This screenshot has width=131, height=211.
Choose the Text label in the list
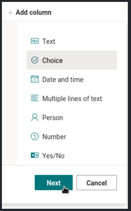pyautogui.click(x=49, y=41)
